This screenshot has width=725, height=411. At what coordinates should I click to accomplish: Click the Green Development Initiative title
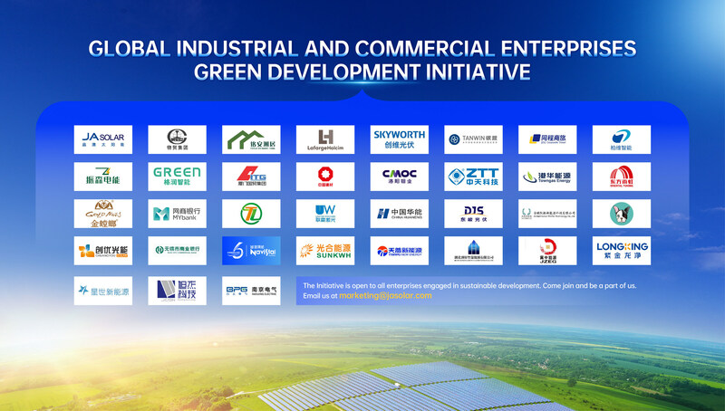tap(362, 60)
